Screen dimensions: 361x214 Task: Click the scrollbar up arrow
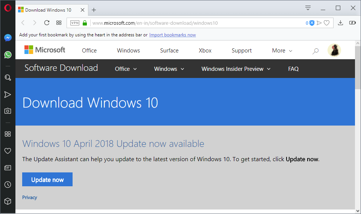coord(358,43)
